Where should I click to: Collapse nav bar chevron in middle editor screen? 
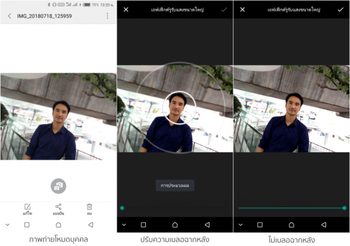tap(124, 224)
